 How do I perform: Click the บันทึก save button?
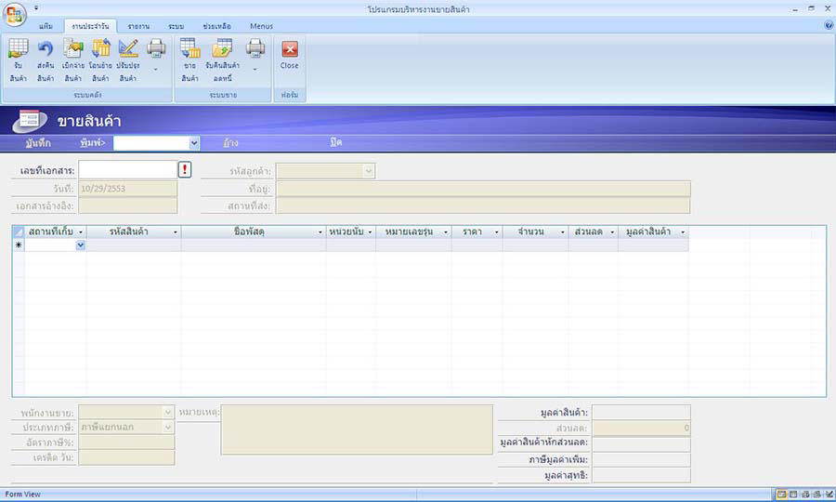tap(38, 143)
